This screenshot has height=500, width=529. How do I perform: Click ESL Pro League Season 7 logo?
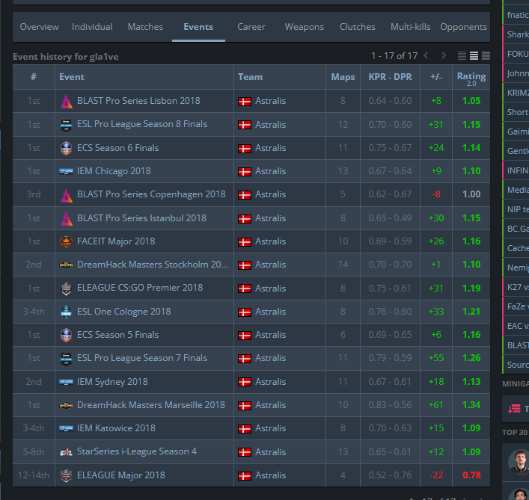point(66,359)
